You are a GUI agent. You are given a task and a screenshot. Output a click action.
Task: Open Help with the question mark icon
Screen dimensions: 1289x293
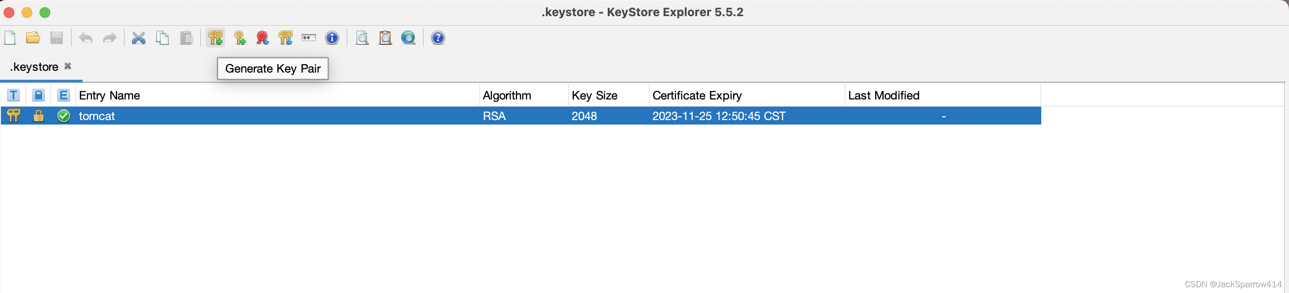[438, 38]
